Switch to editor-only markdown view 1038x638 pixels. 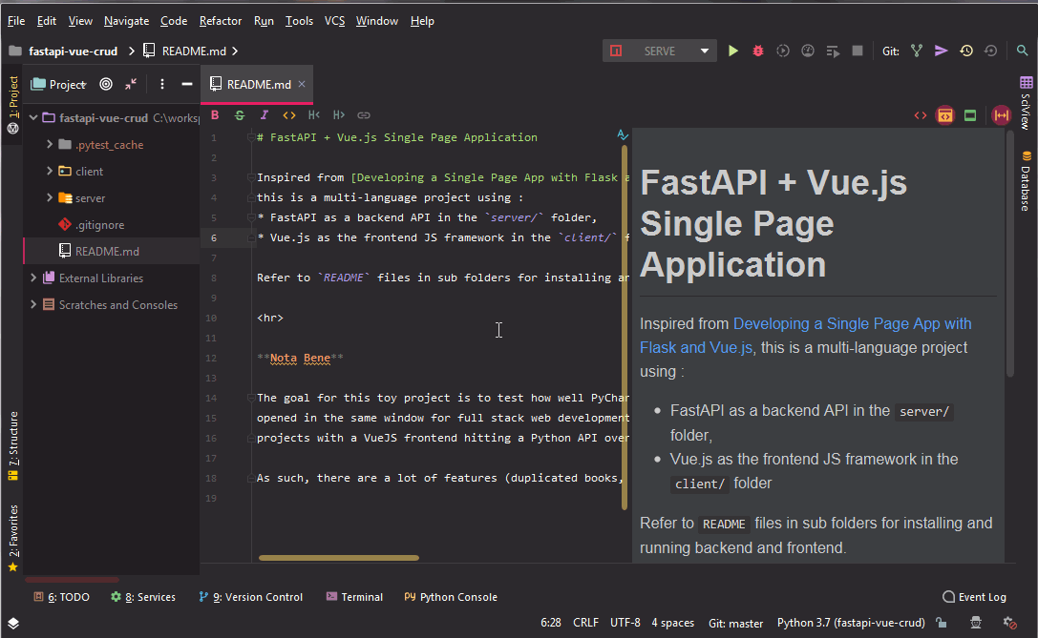pyautogui.click(x=921, y=115)
